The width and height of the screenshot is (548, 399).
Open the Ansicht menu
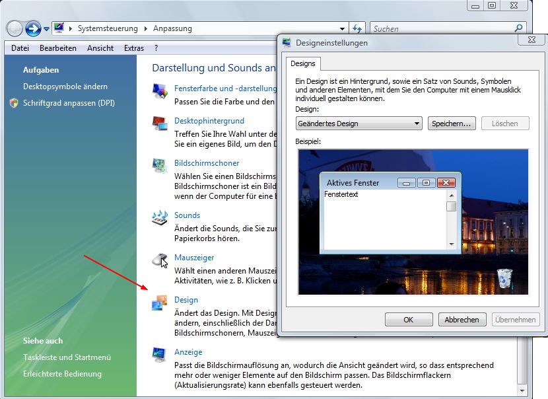point(100,48)
